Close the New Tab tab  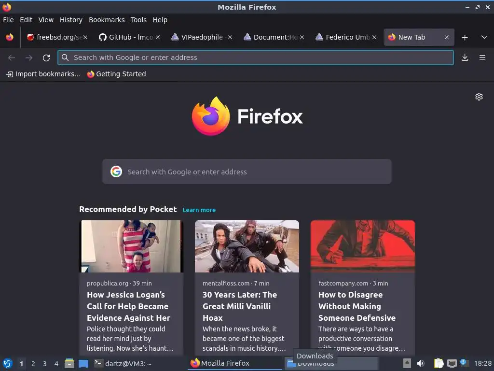coord(447,37)
